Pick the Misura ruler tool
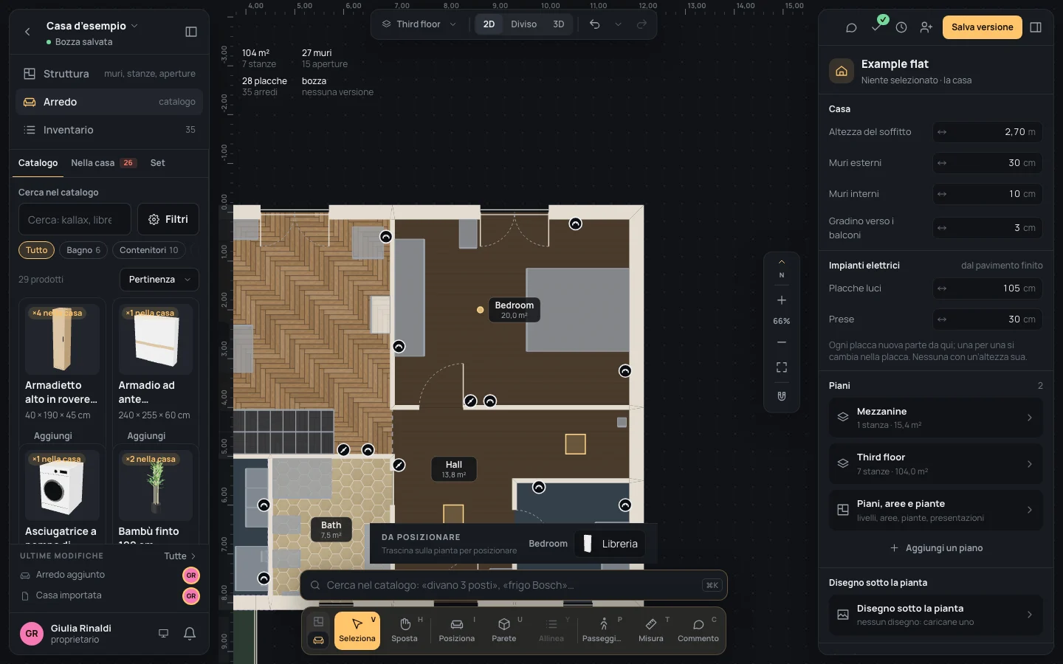The width and height of the screenshot is (1063, 664). 651,631
